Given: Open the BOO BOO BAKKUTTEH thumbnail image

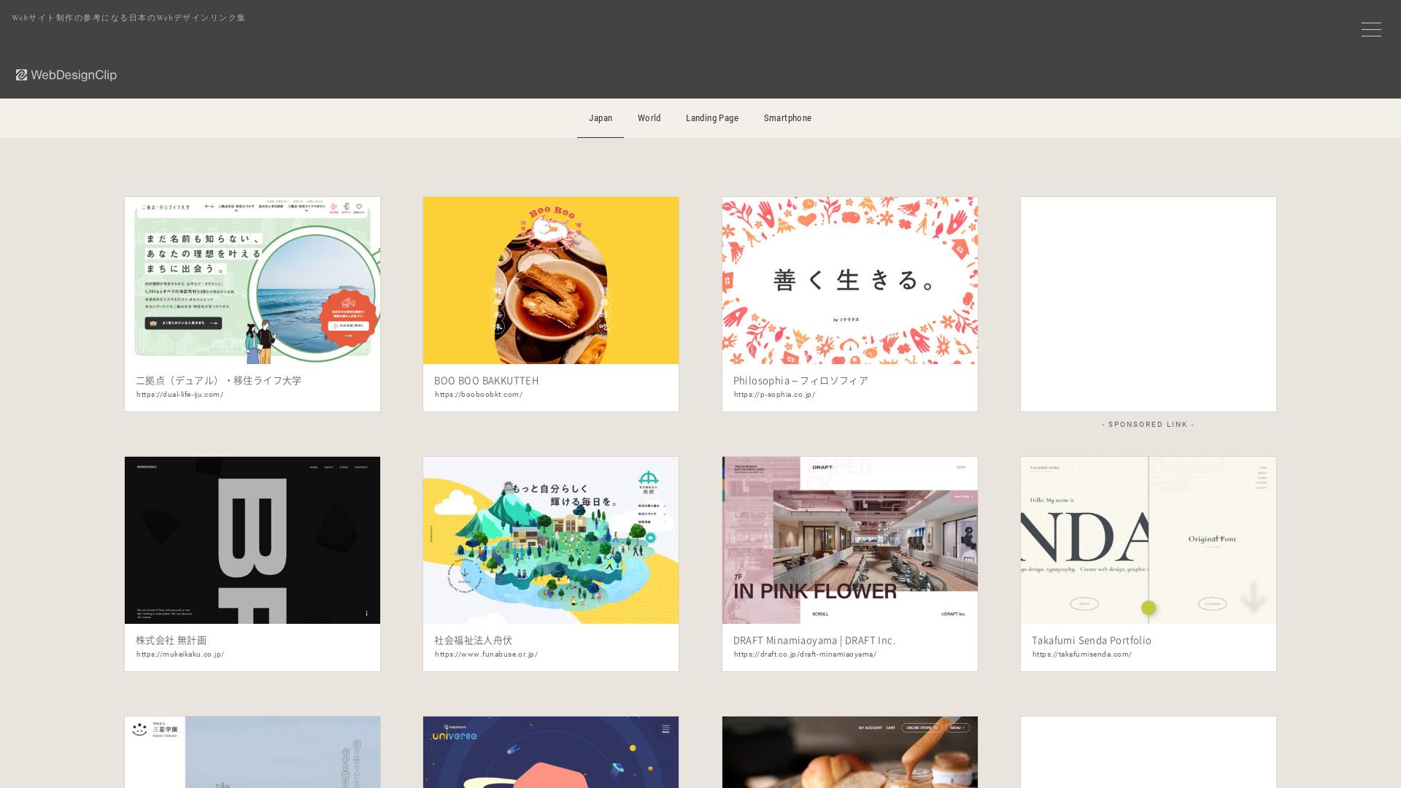Looking at the screenshot, I should (551, 280).
